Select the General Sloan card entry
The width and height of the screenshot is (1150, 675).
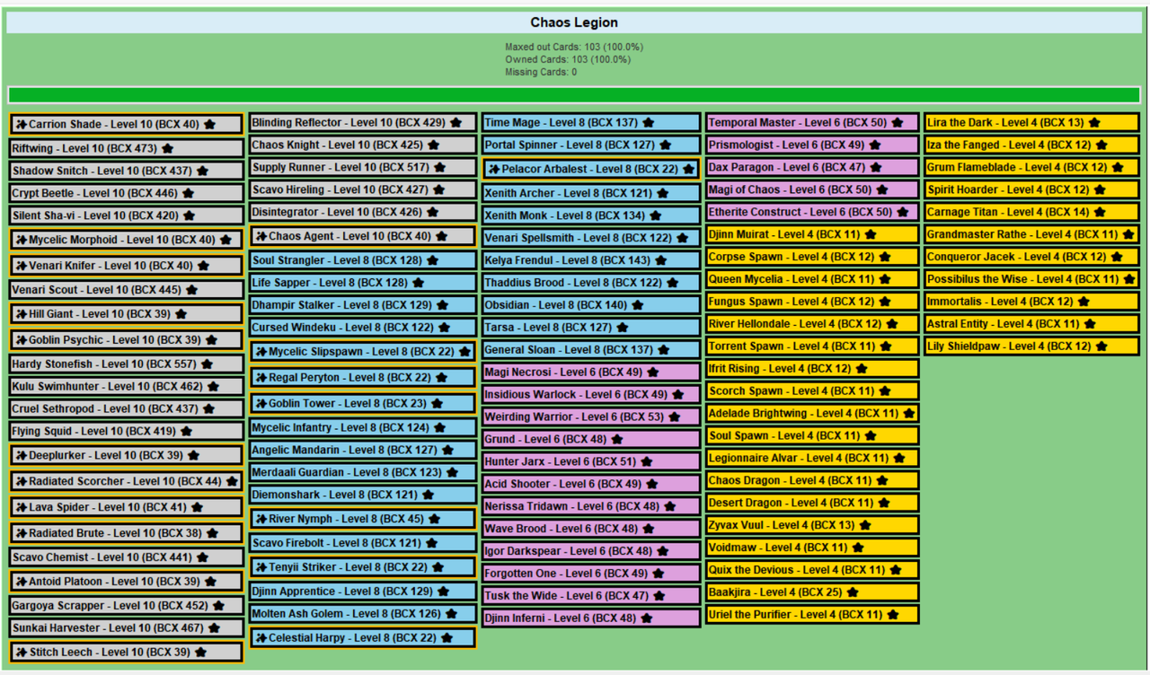click(591, 350)
